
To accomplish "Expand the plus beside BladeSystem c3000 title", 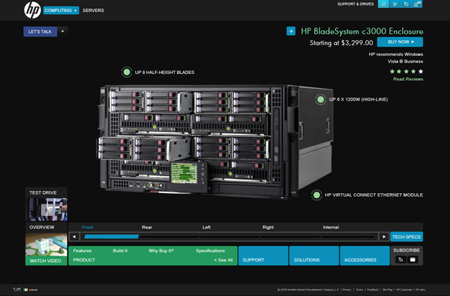I will click(291, 31).
